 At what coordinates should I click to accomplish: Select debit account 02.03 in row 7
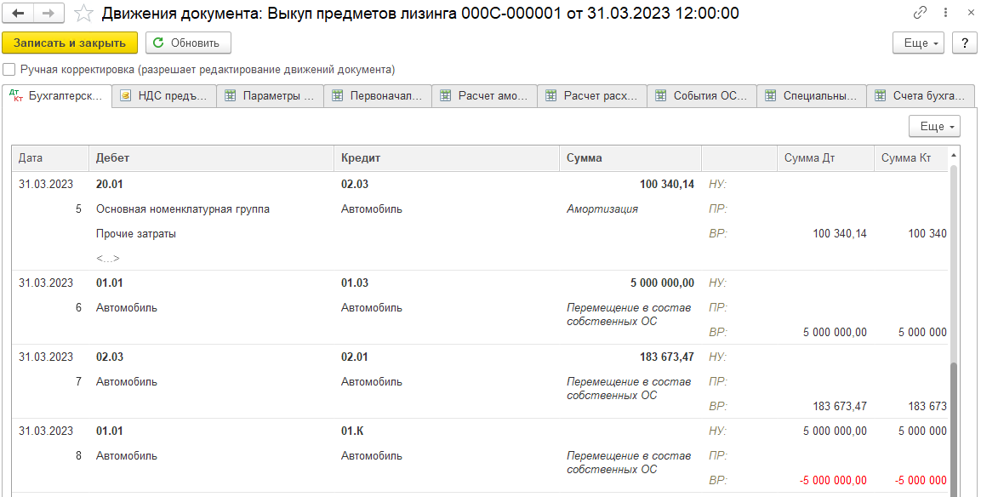[x=110, y=357]
